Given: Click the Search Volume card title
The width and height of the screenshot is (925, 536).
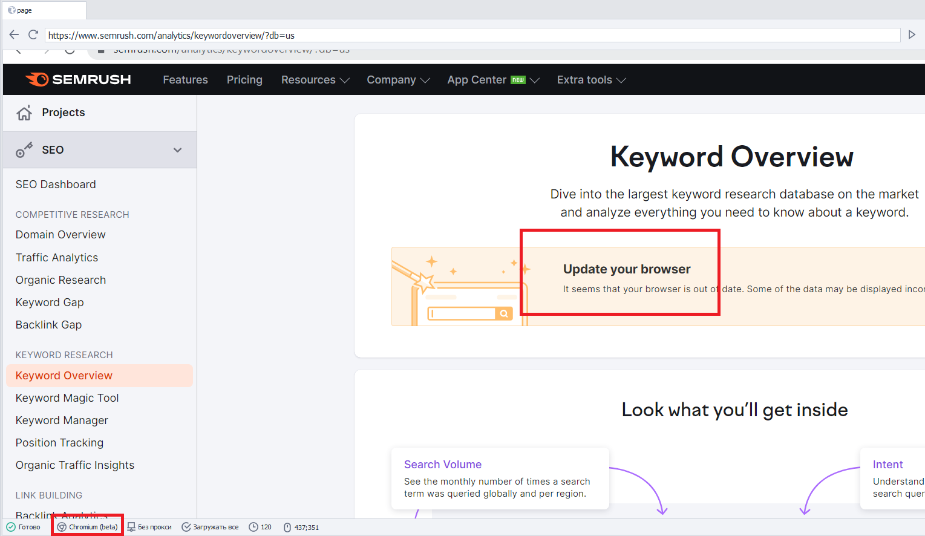Looking at the screenshot, I should pos(443,465).
